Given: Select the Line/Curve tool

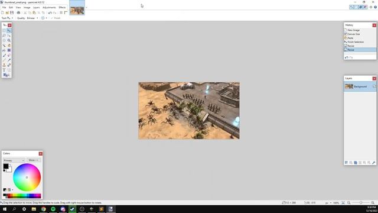Looking at the screenshot, I should (x=9, y=70).
